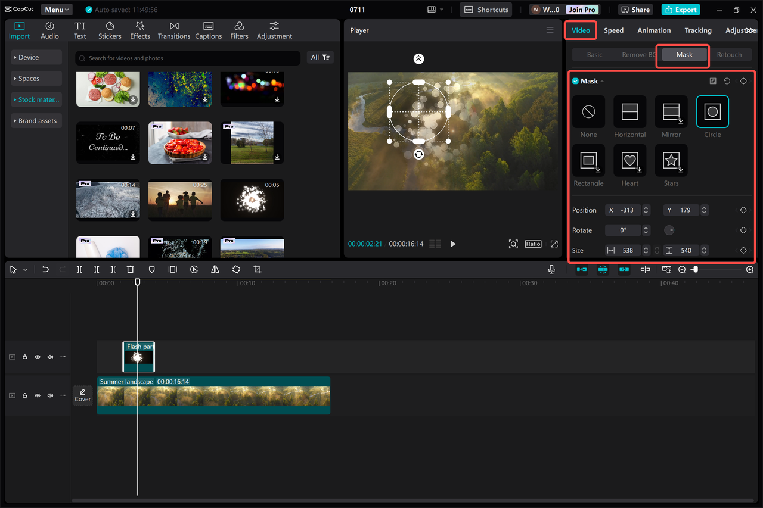
Task: Open the Player hamburger menu
Action: [550, 30]
